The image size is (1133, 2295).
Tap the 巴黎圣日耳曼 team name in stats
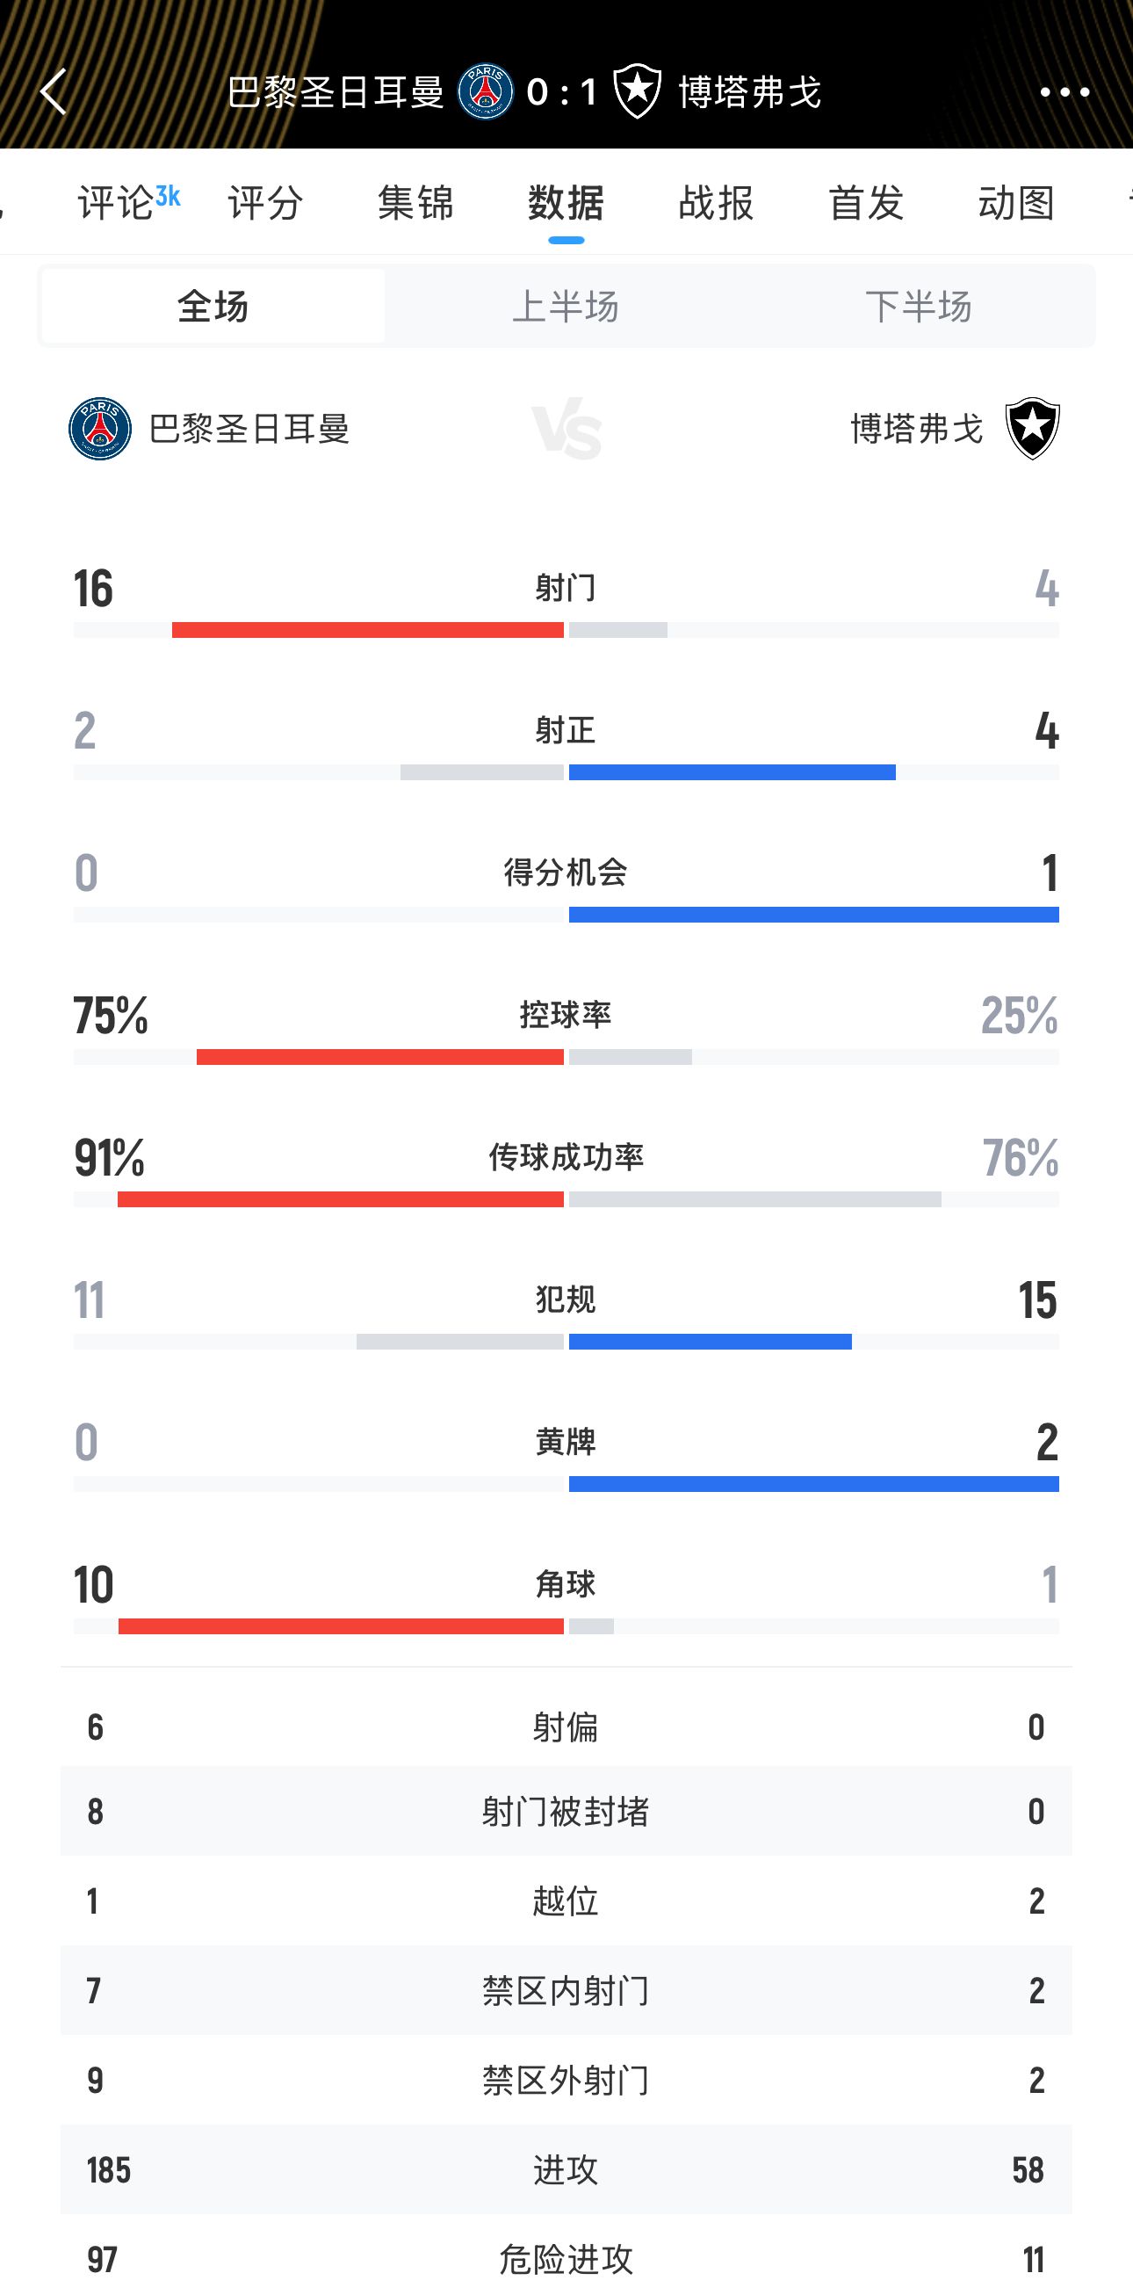[x=249, y=429]
